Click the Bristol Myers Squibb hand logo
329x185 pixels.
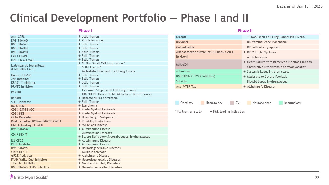(12, 177)
